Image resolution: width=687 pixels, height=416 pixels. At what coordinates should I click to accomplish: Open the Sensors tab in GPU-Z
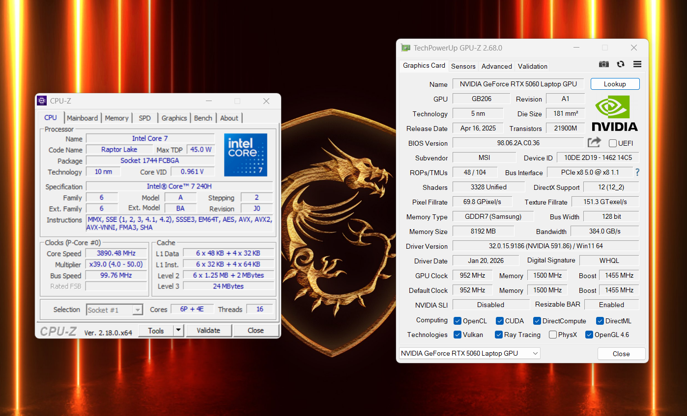(463, 66)
